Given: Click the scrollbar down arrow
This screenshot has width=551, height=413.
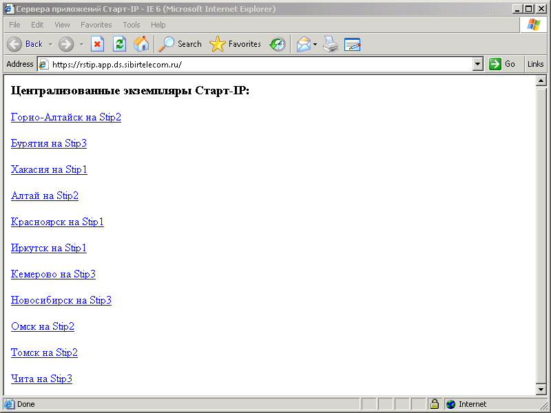Looking at the screenshot, I should 541,389.
